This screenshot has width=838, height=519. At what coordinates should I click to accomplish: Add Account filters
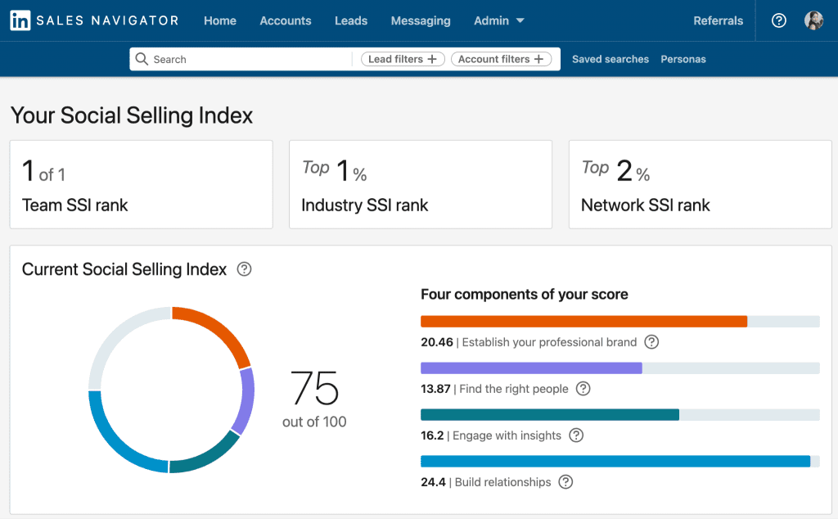click(502, 59)
